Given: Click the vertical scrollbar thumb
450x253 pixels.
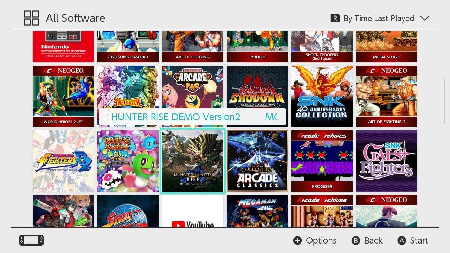Looking at the screenshot, I should coord(445,101).
